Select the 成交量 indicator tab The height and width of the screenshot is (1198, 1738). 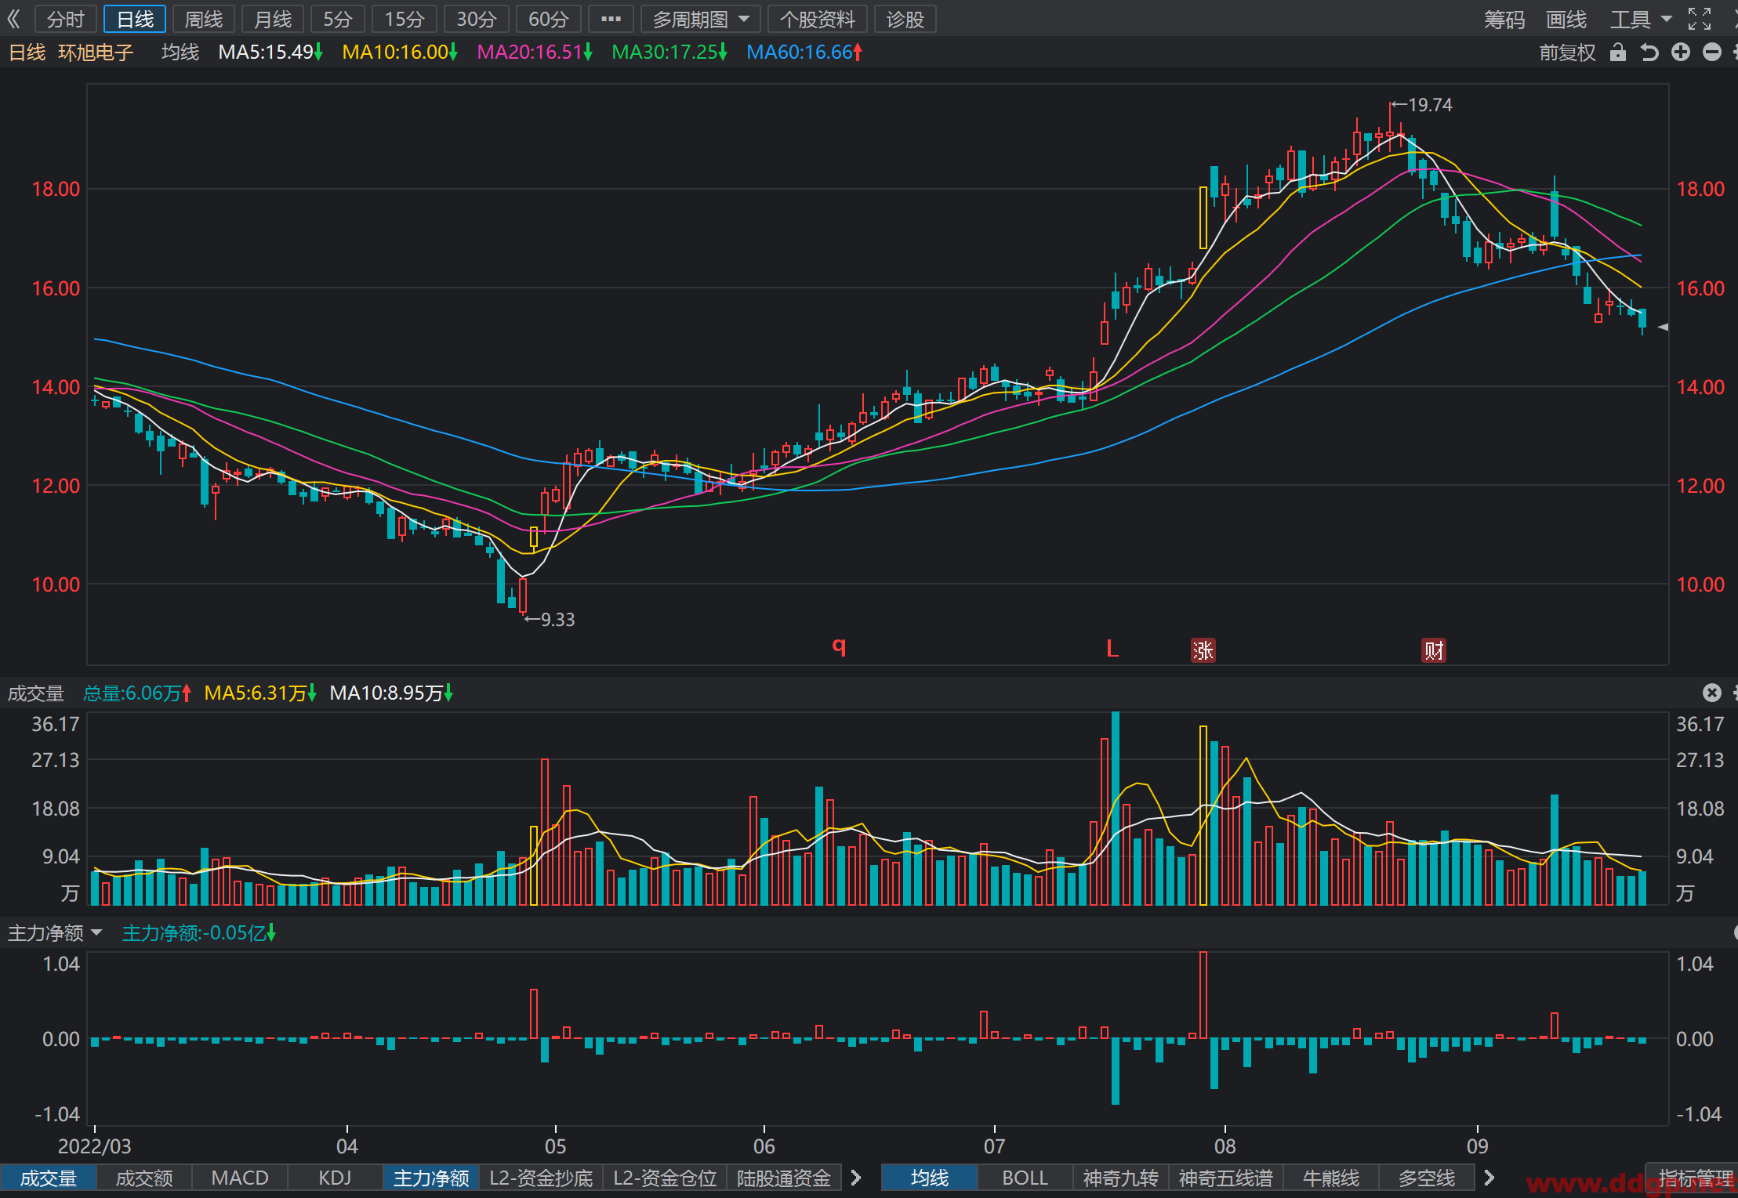click(x=49, y=1178)
